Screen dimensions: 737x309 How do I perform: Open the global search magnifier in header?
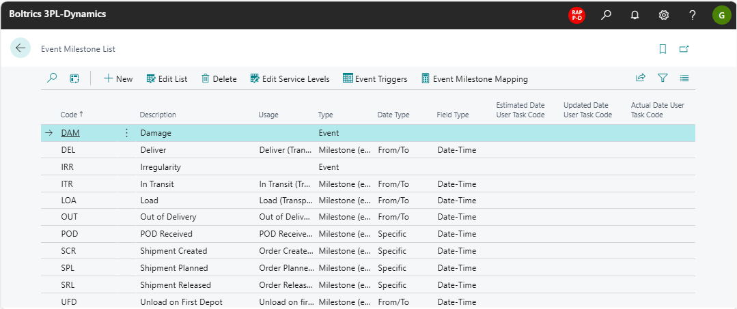pos(607,15)
